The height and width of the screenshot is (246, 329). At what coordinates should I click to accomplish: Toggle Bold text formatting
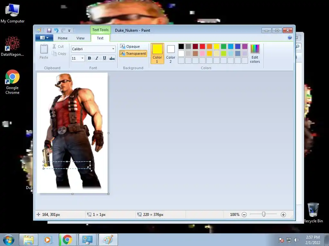pyautogui.click(x=89, y=58)
